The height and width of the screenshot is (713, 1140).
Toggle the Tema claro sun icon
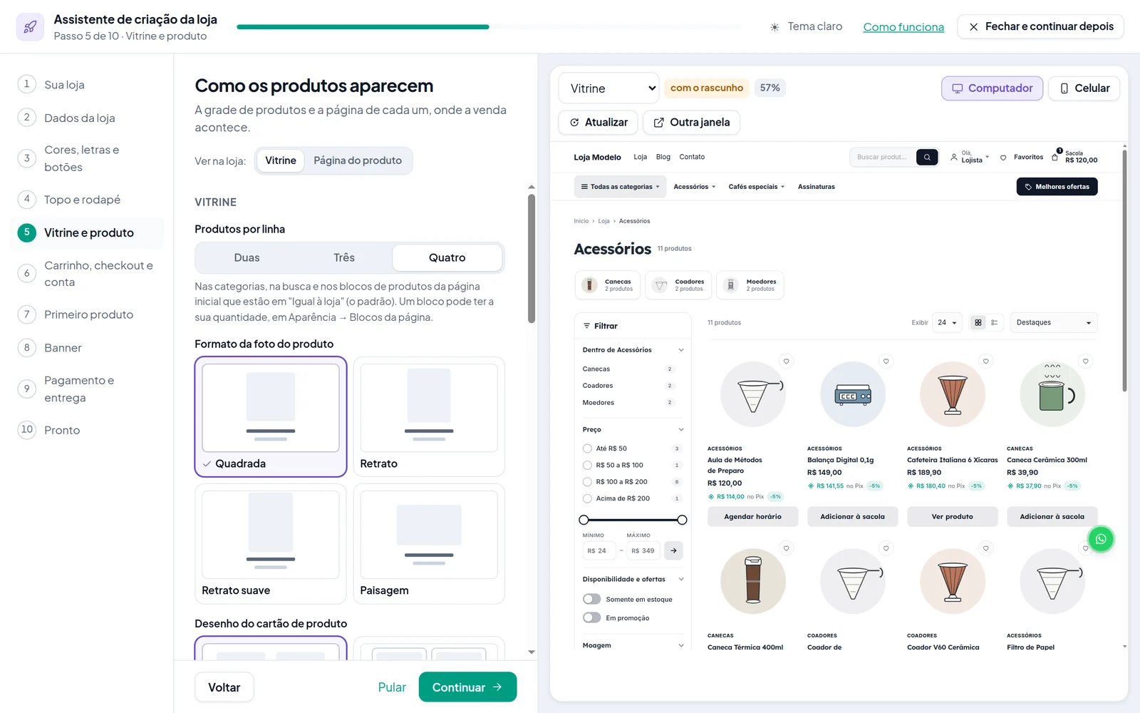[x=774, y=27]
